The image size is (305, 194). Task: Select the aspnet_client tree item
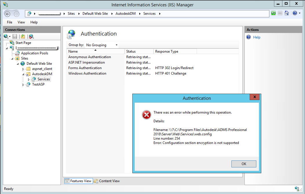click(x=42, y=69)
